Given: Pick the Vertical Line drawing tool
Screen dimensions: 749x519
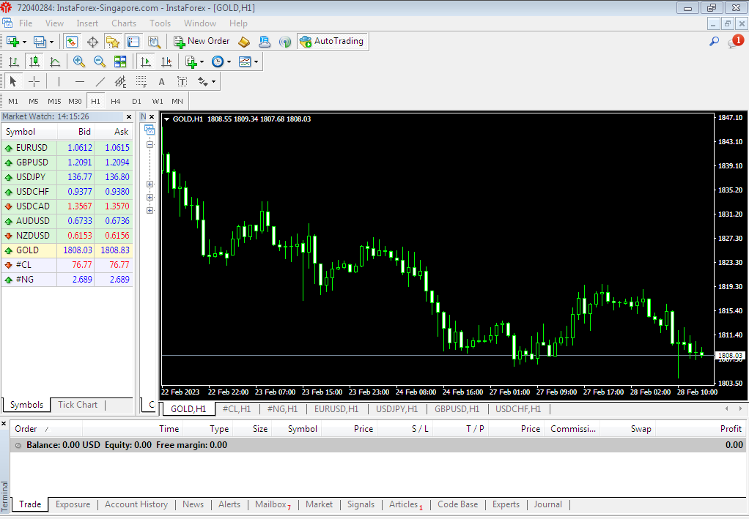Looking at the screenshot, I should 59,81.
